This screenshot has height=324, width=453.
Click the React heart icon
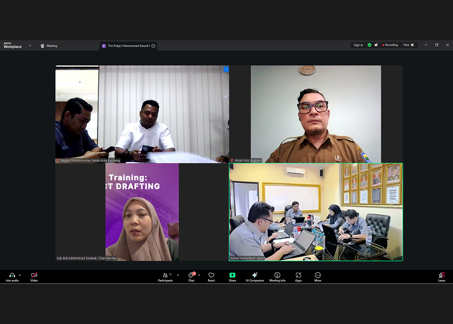tap(211, 276)
